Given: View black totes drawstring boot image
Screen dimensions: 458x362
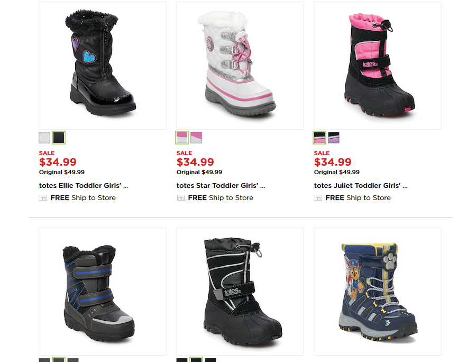Looking at the screenshot, I should [x=240, y=292].
